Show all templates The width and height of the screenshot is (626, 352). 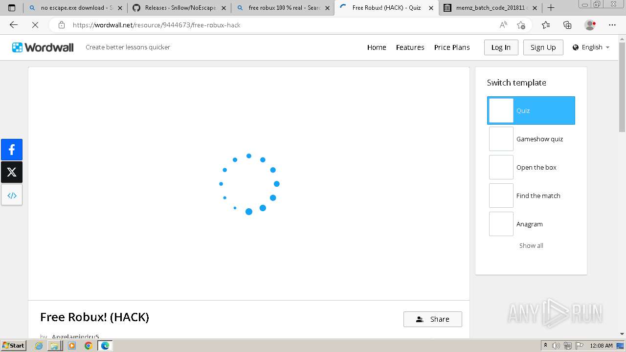coord(531,245)
